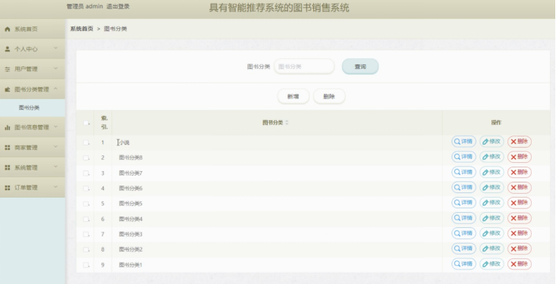556x284 pixels.
Task: Toggle the select-all checkbox in table header
Action: point(86,123)
